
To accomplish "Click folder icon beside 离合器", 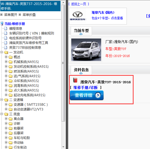I will click(10, 119).
